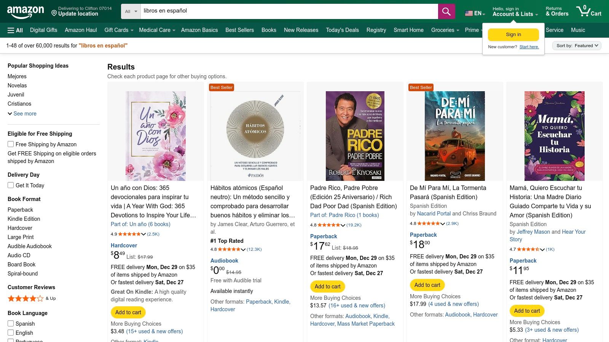Image resolution: width=609 pixels, height=342 pixels.
Task: Open Today's Deals from the navigation bar
Action: [342, 30]
